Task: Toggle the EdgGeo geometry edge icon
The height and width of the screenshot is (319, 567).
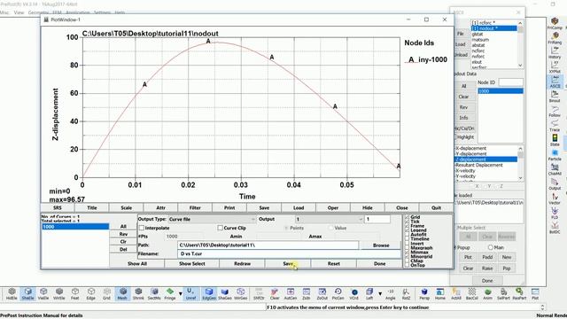Action: [209, 293]
